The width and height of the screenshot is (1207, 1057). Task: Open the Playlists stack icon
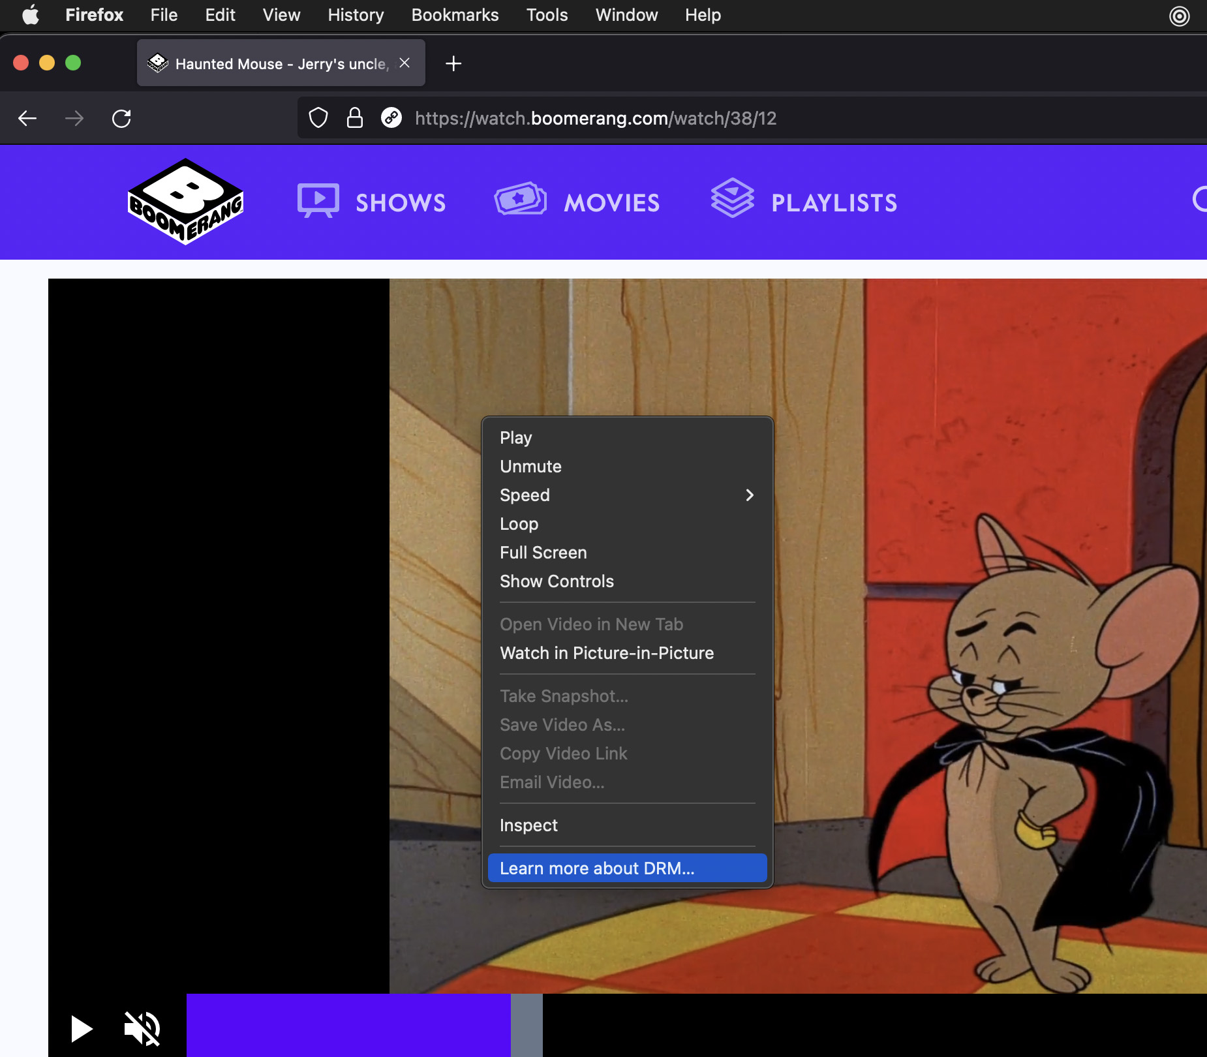[x=732, y=198]
